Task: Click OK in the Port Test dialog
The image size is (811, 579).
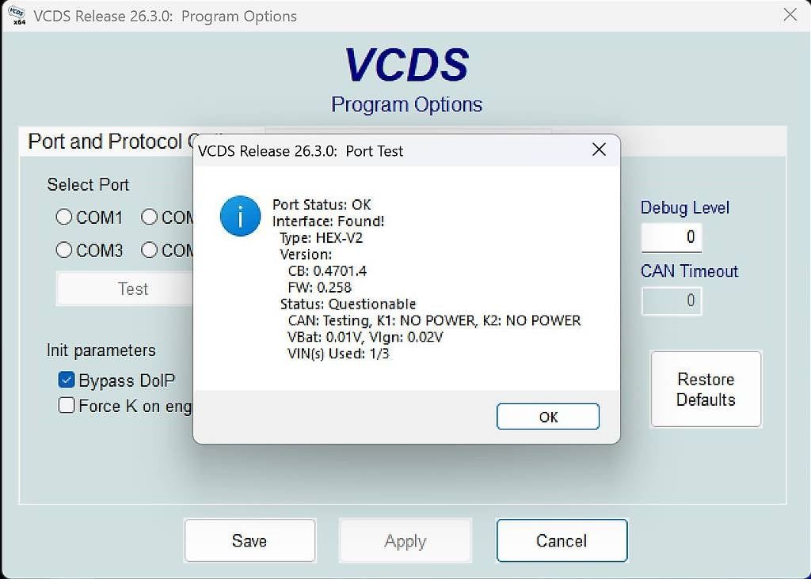Action: point(548,416)
